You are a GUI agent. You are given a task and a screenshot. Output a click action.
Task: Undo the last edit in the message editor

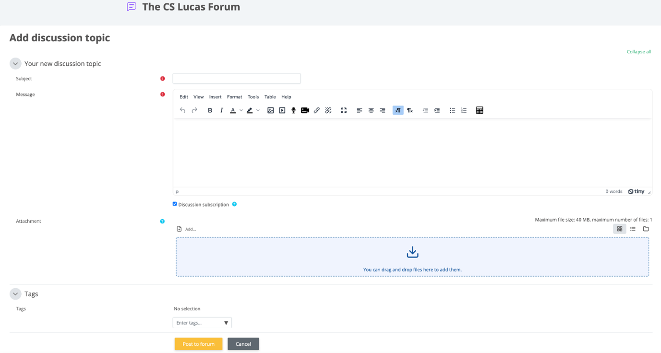182,110
